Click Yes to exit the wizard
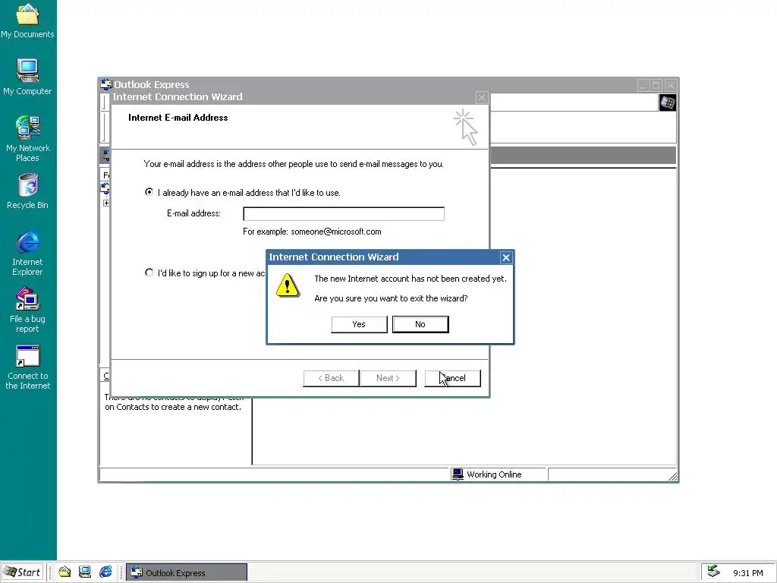777x583 pixels. (x=359, y=324)
